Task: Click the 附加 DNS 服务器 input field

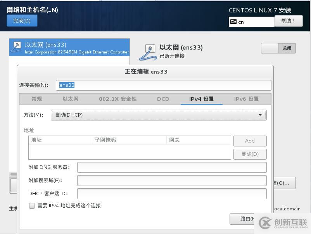Action: 172,167
